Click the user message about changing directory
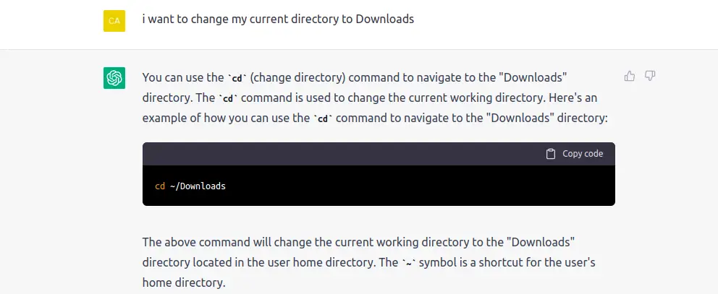This screenshot has height=294, width=718. coord(278,20)
